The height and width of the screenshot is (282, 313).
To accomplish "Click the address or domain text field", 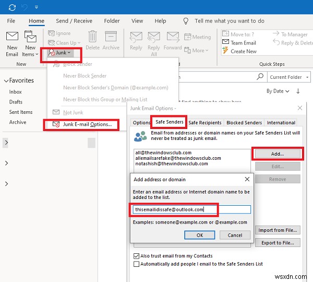I will [x=191, y=209].
